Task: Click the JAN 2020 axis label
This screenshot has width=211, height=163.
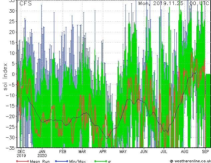Action: click(42, 154)
